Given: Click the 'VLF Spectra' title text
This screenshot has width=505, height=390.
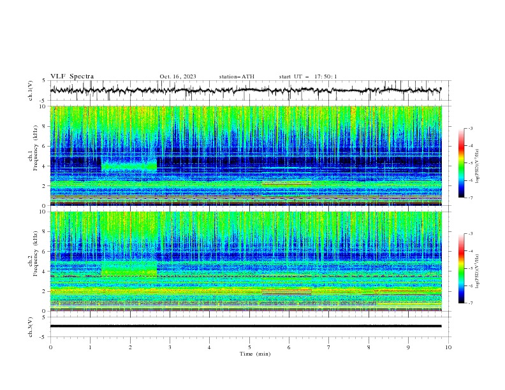Looking at the screenshot, I should point(72,76).
